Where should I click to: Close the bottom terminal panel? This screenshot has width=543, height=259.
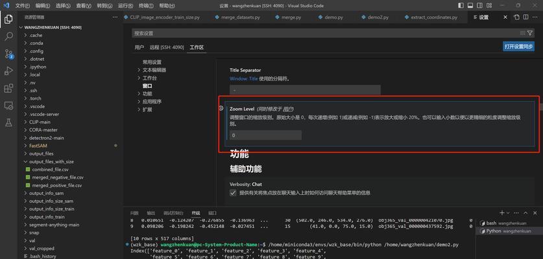click(x=536, y=212)
